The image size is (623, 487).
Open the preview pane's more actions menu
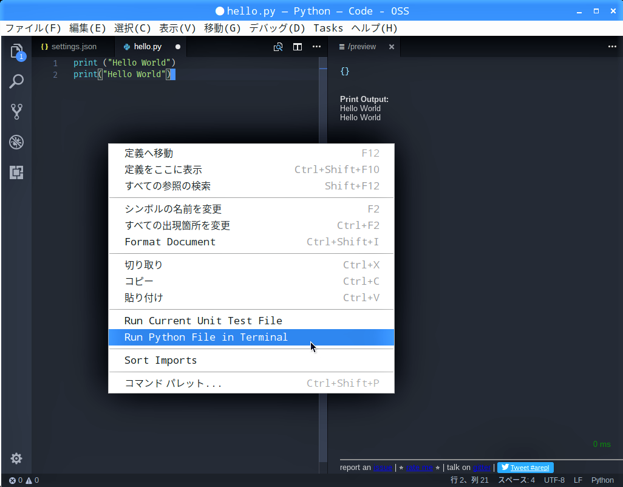pos(612,47)
